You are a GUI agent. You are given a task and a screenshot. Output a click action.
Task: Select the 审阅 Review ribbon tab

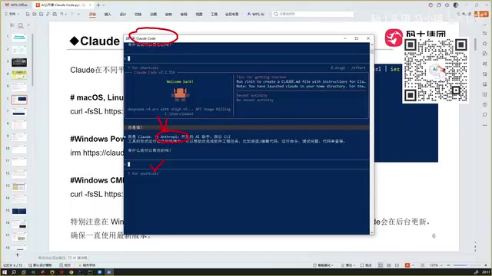184,15
